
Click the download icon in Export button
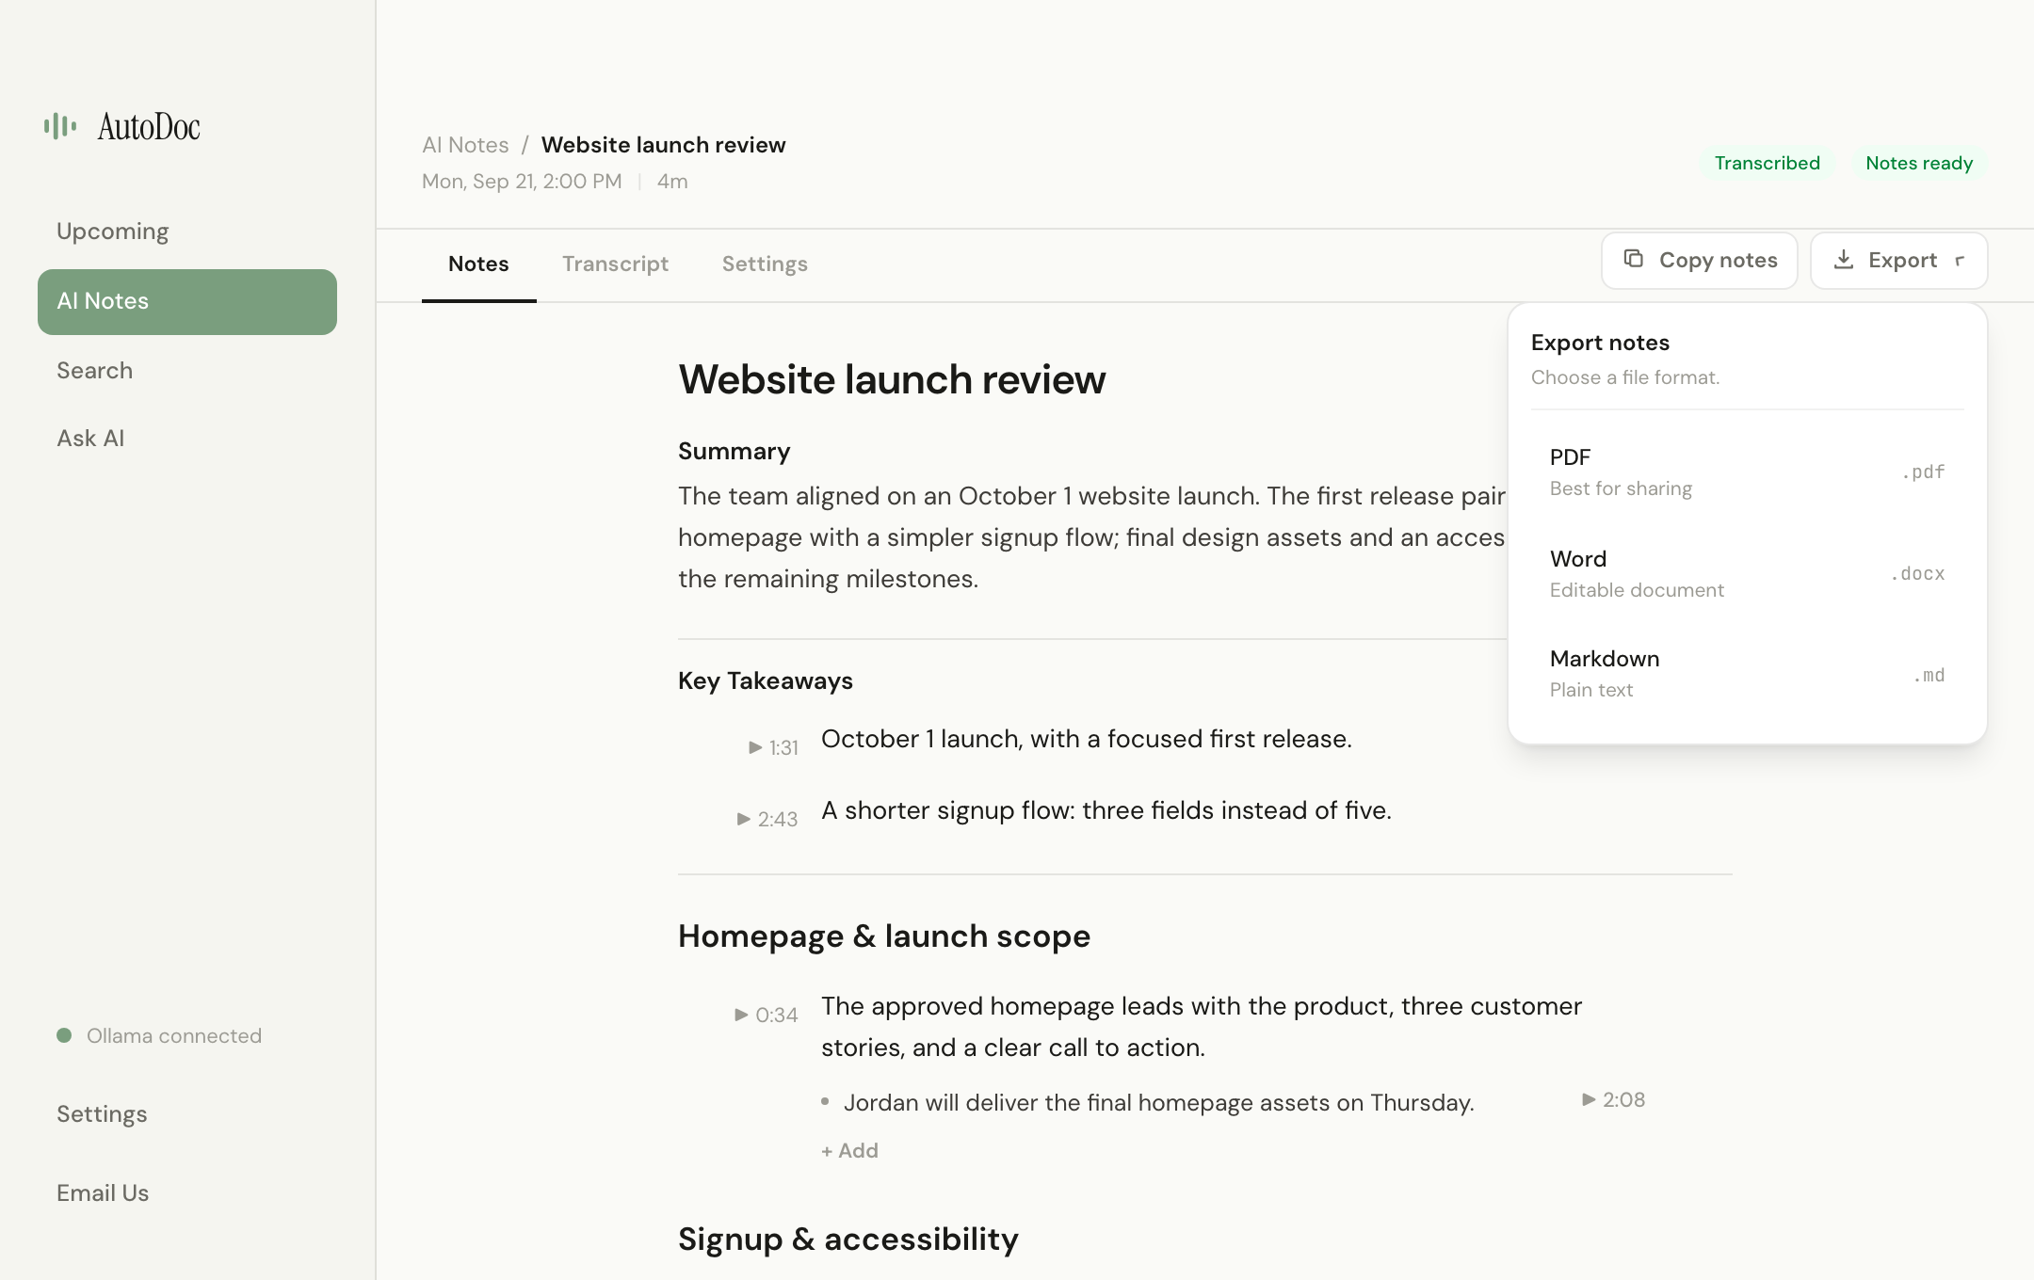click(1844, 259)
